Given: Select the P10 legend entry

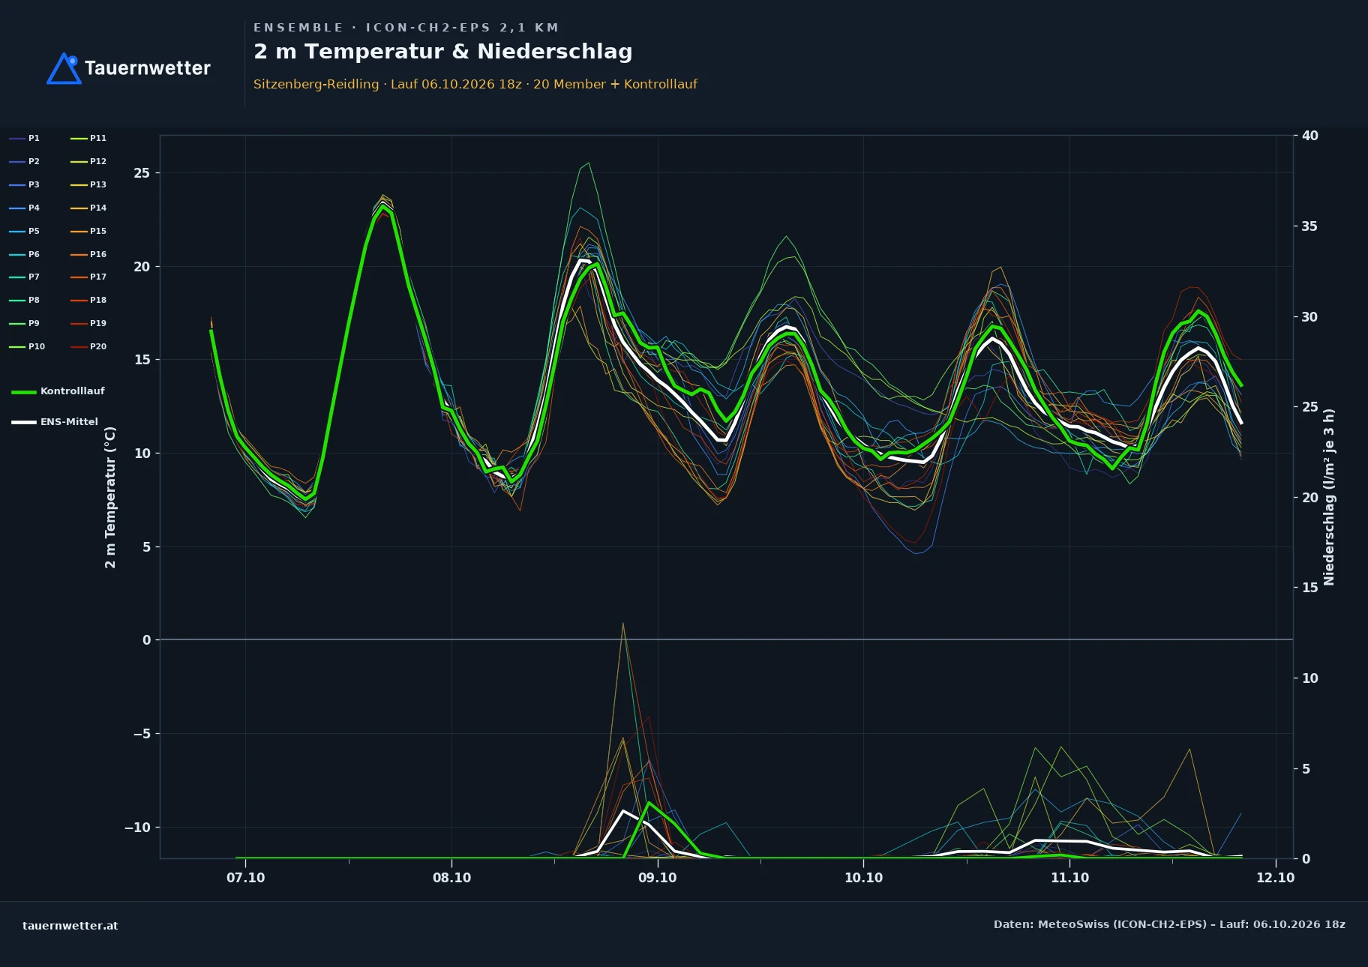Looking at the screenshot, I should click(x=27, y=346).
